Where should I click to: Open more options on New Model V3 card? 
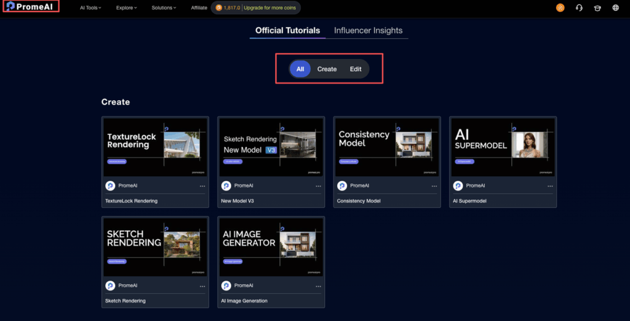click(318, 186)
